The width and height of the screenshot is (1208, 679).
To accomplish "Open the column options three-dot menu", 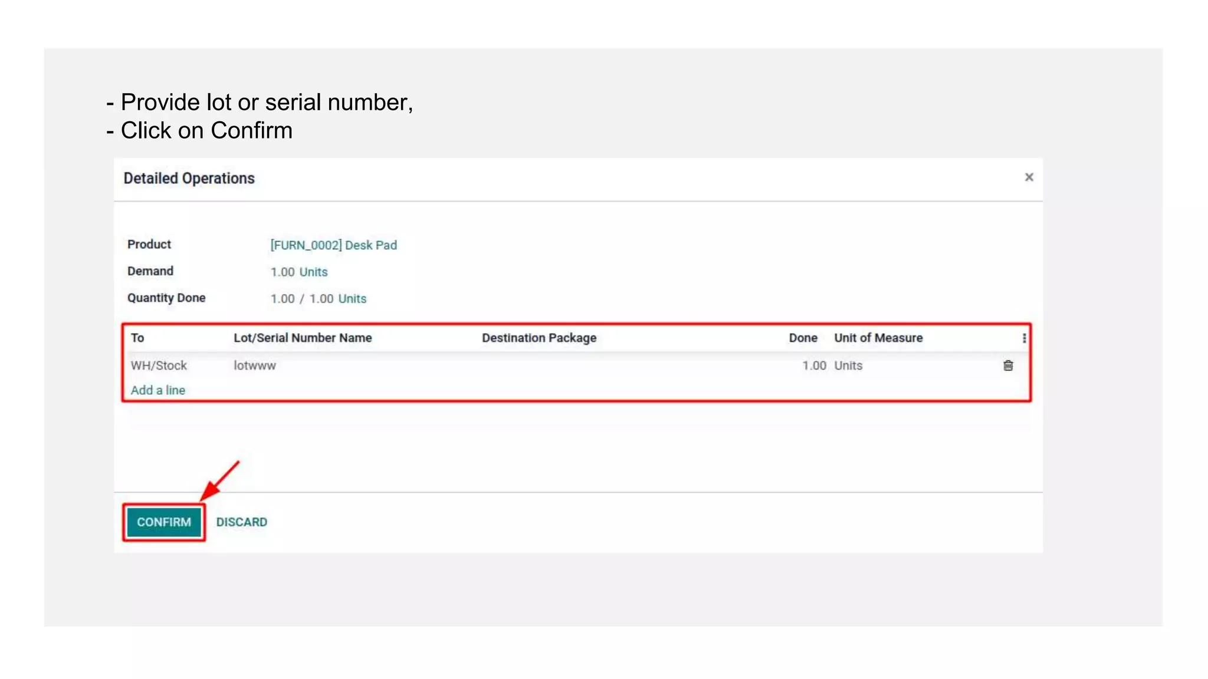I will [x=1024, y=338].
